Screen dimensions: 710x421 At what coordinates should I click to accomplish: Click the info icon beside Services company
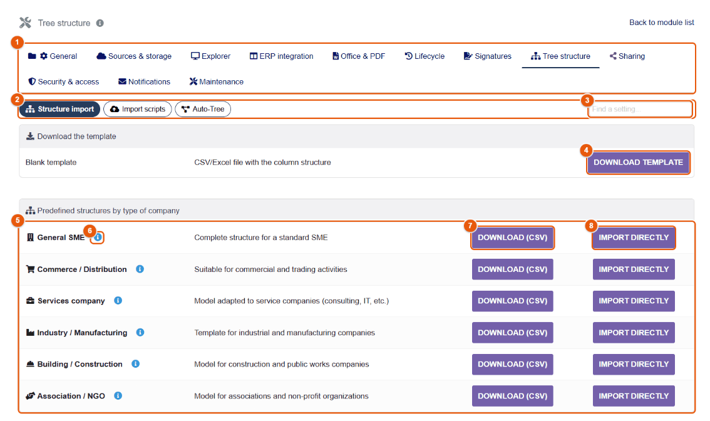coord(118,301)
